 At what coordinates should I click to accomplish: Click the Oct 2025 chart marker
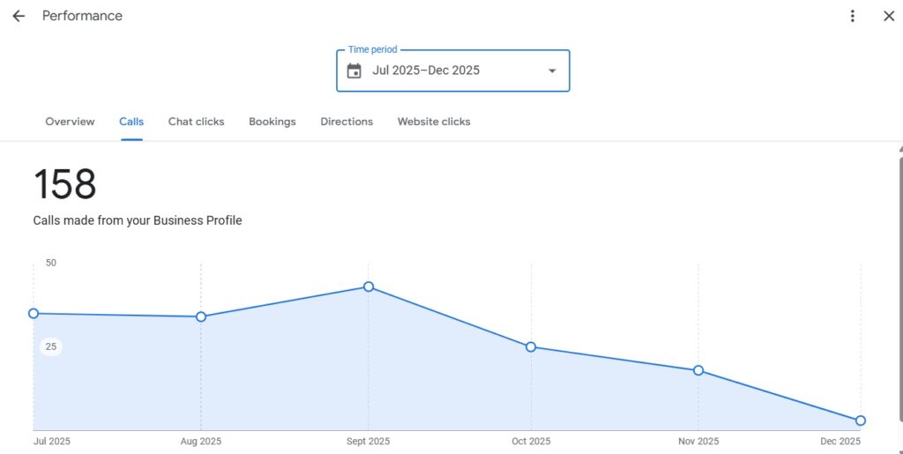click(531, 346)
